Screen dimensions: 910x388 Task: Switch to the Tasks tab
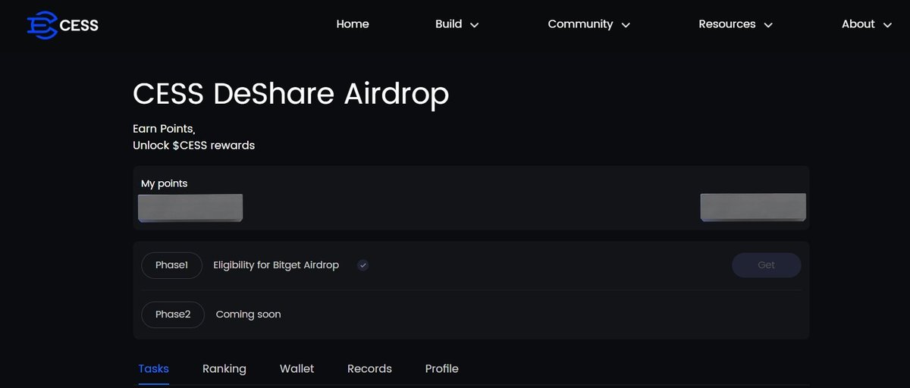tap(153, 369)
